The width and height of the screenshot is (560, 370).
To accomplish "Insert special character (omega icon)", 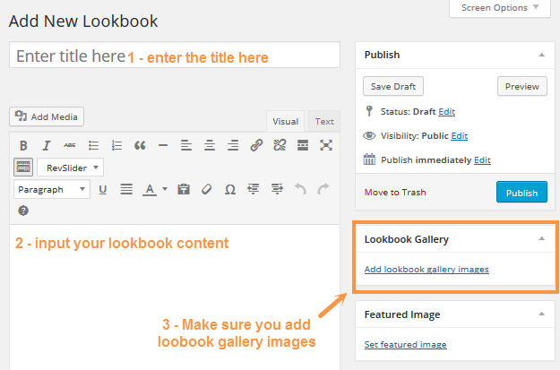I will coord(230,189).
